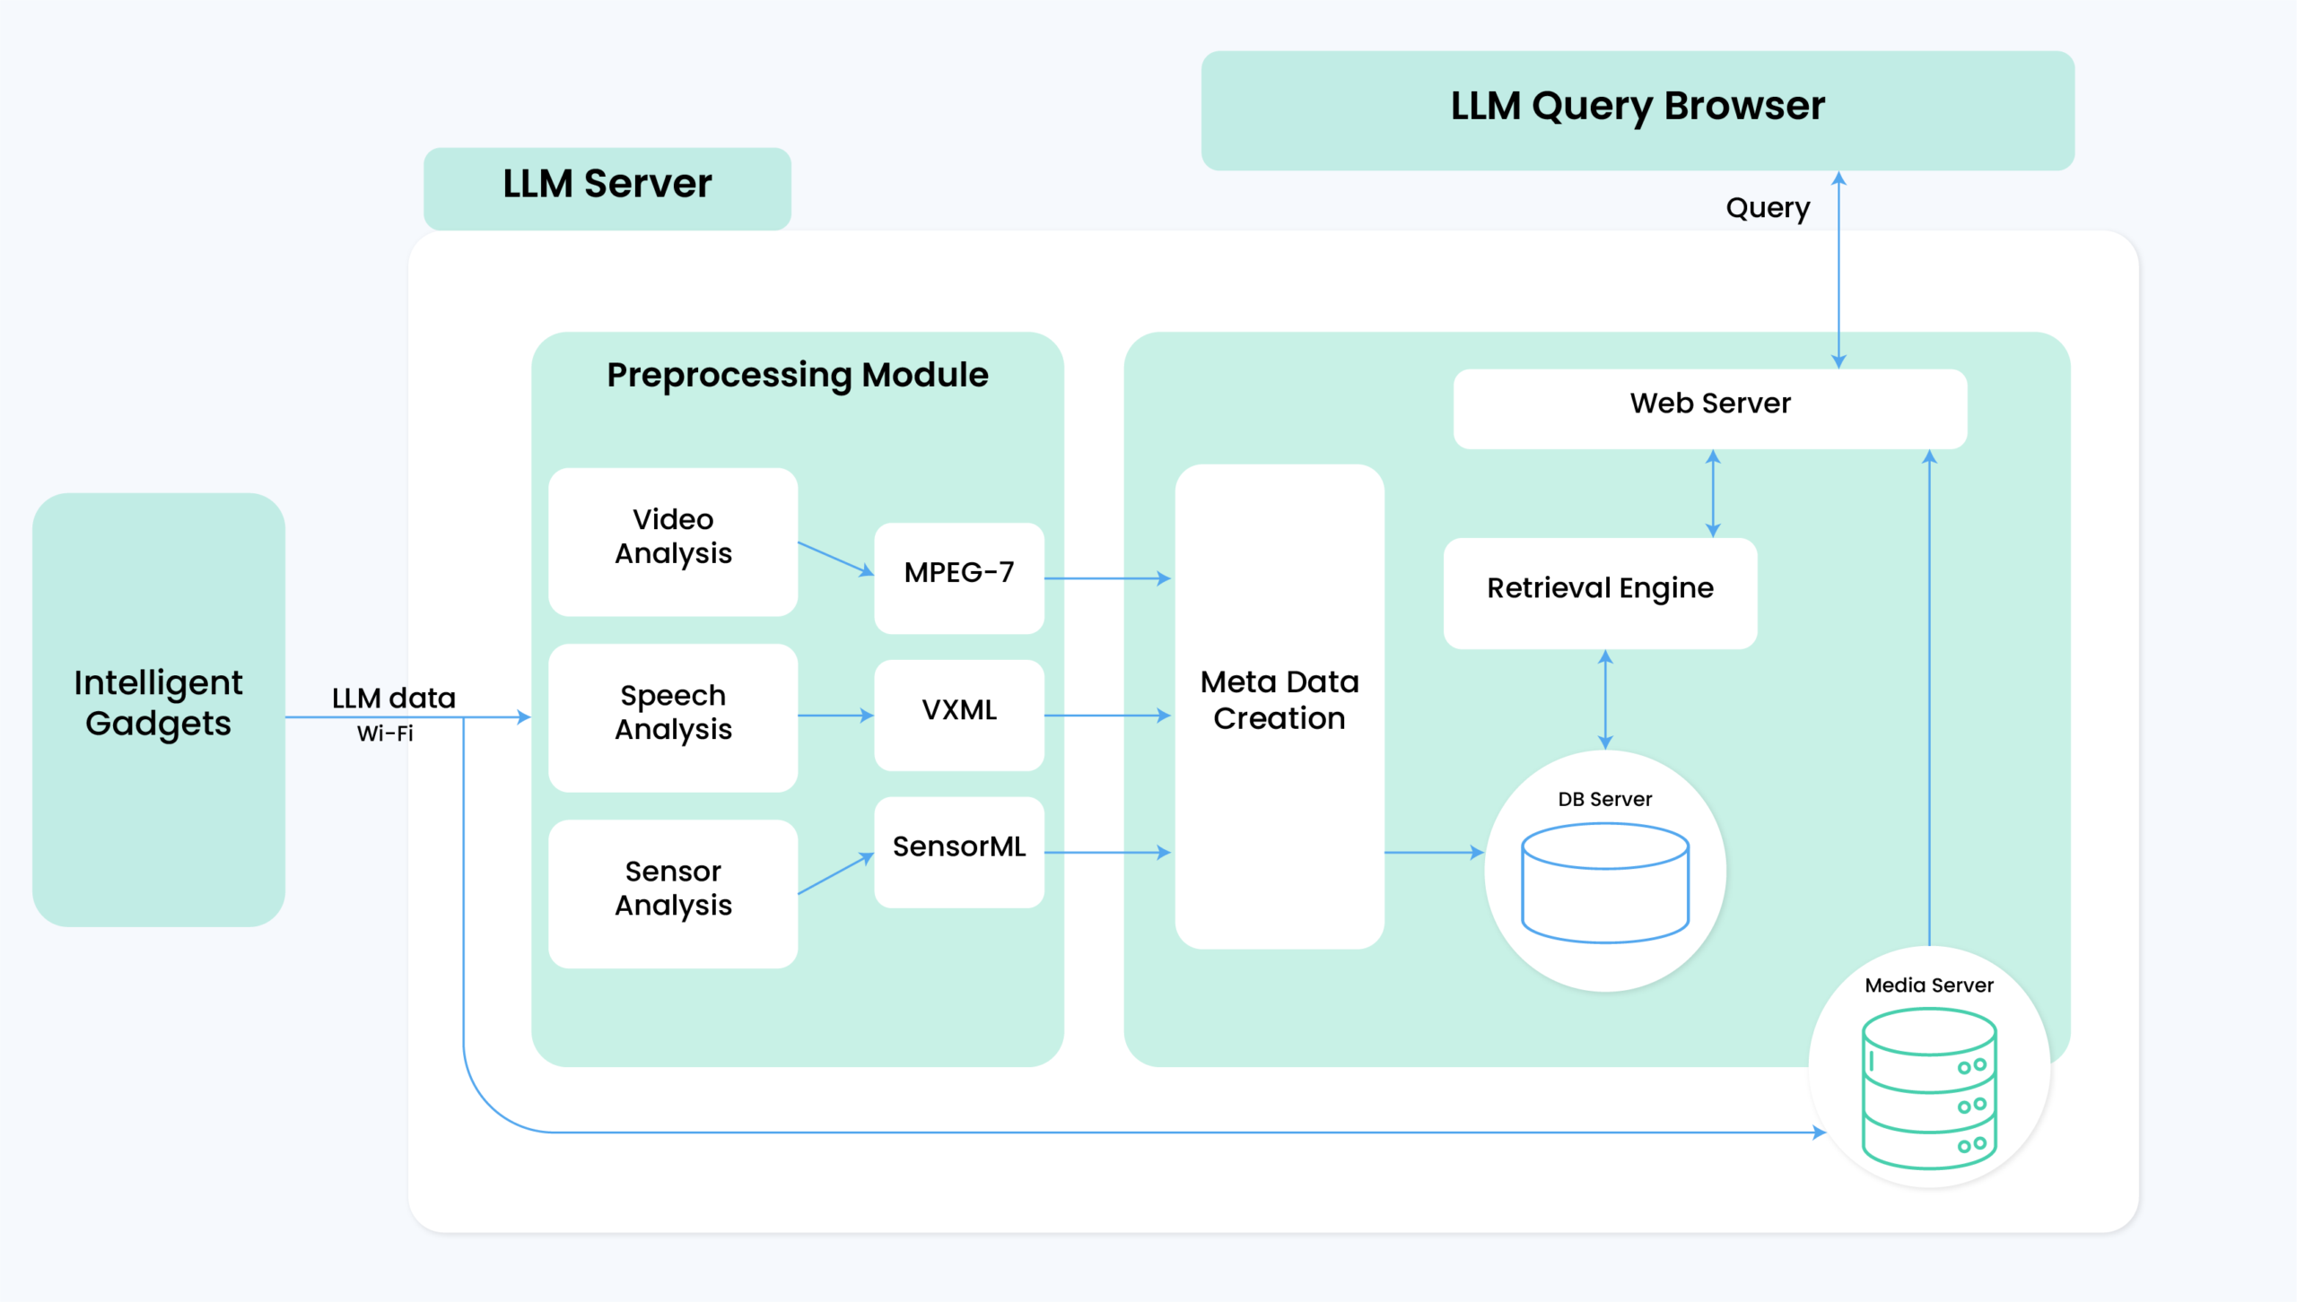Click the Media Server stack icon

[1929, 1089]
